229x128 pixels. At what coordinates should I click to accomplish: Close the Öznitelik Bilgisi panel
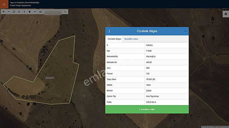coord(185,31)
